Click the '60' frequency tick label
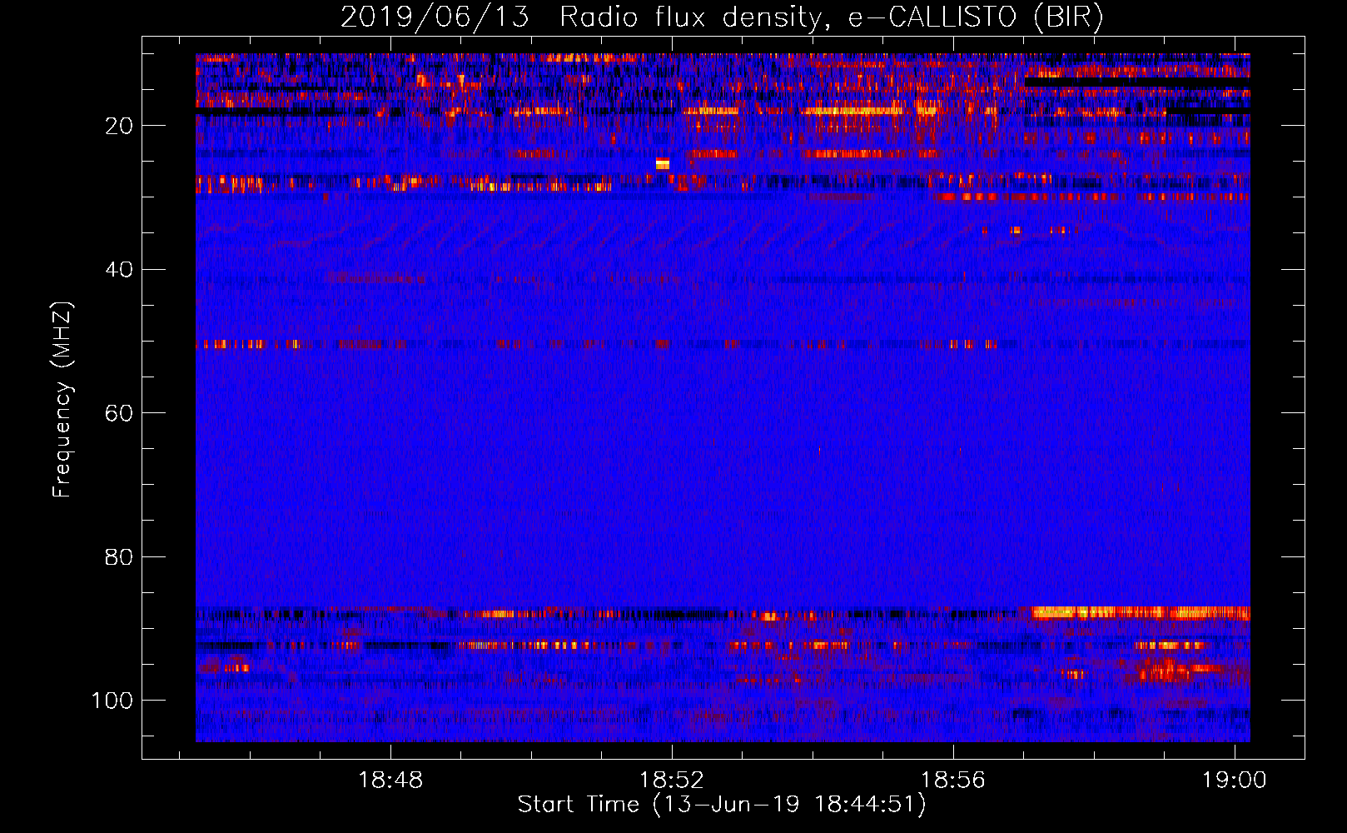 pos(119,414)
